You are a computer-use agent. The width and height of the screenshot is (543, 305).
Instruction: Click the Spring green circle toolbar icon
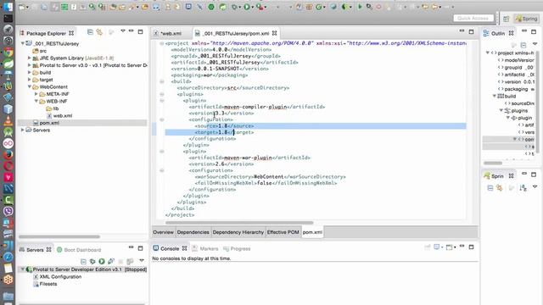(x=211, y=7)
